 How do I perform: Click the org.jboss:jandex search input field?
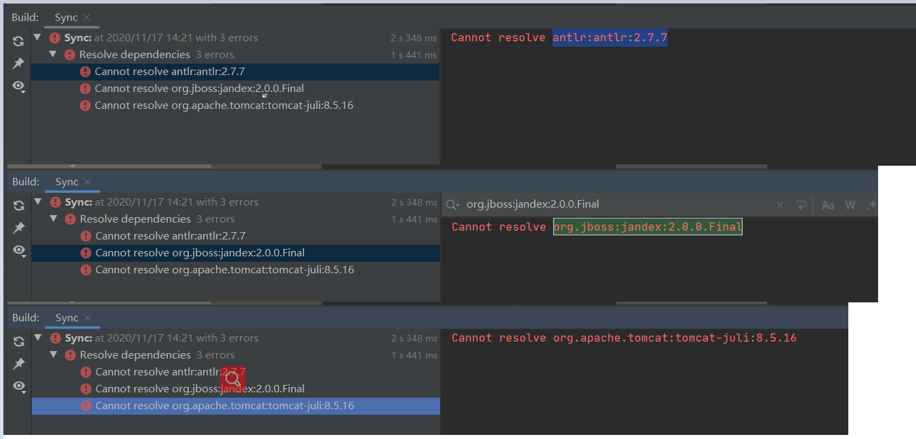click(609, 204)
